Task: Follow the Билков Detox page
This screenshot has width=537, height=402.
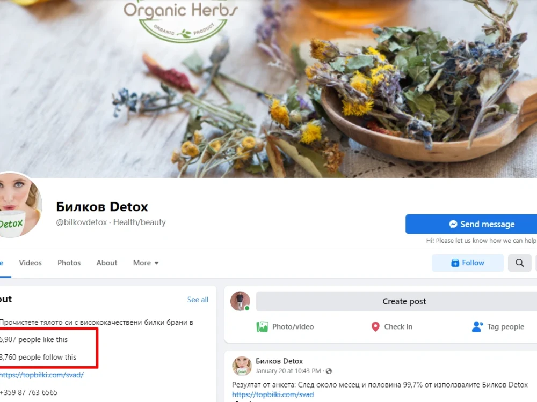Action: pyautogui.click(x=468, y=263)
